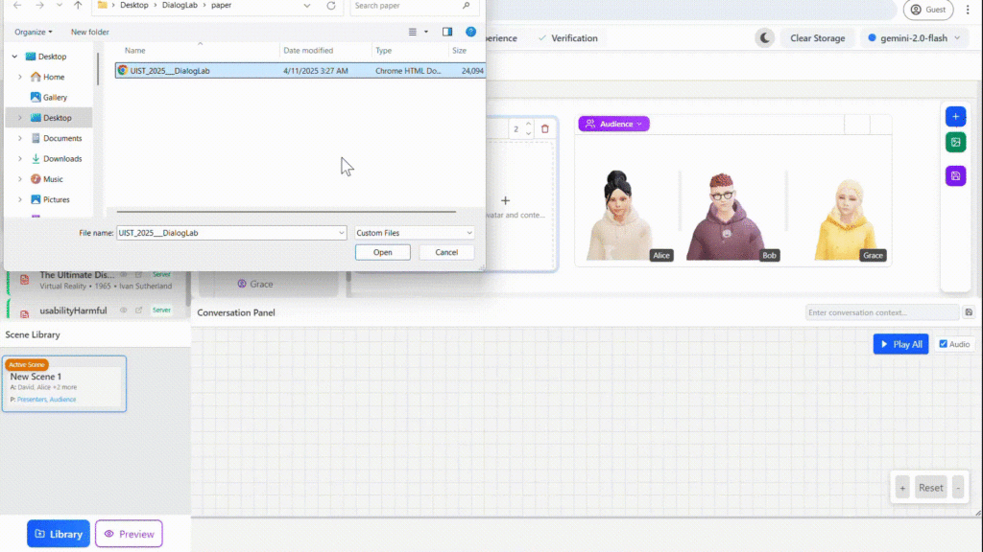Click the eye icon next to usabilityHarmful
This screenshot has width=983, height=552.
[123, 310]
